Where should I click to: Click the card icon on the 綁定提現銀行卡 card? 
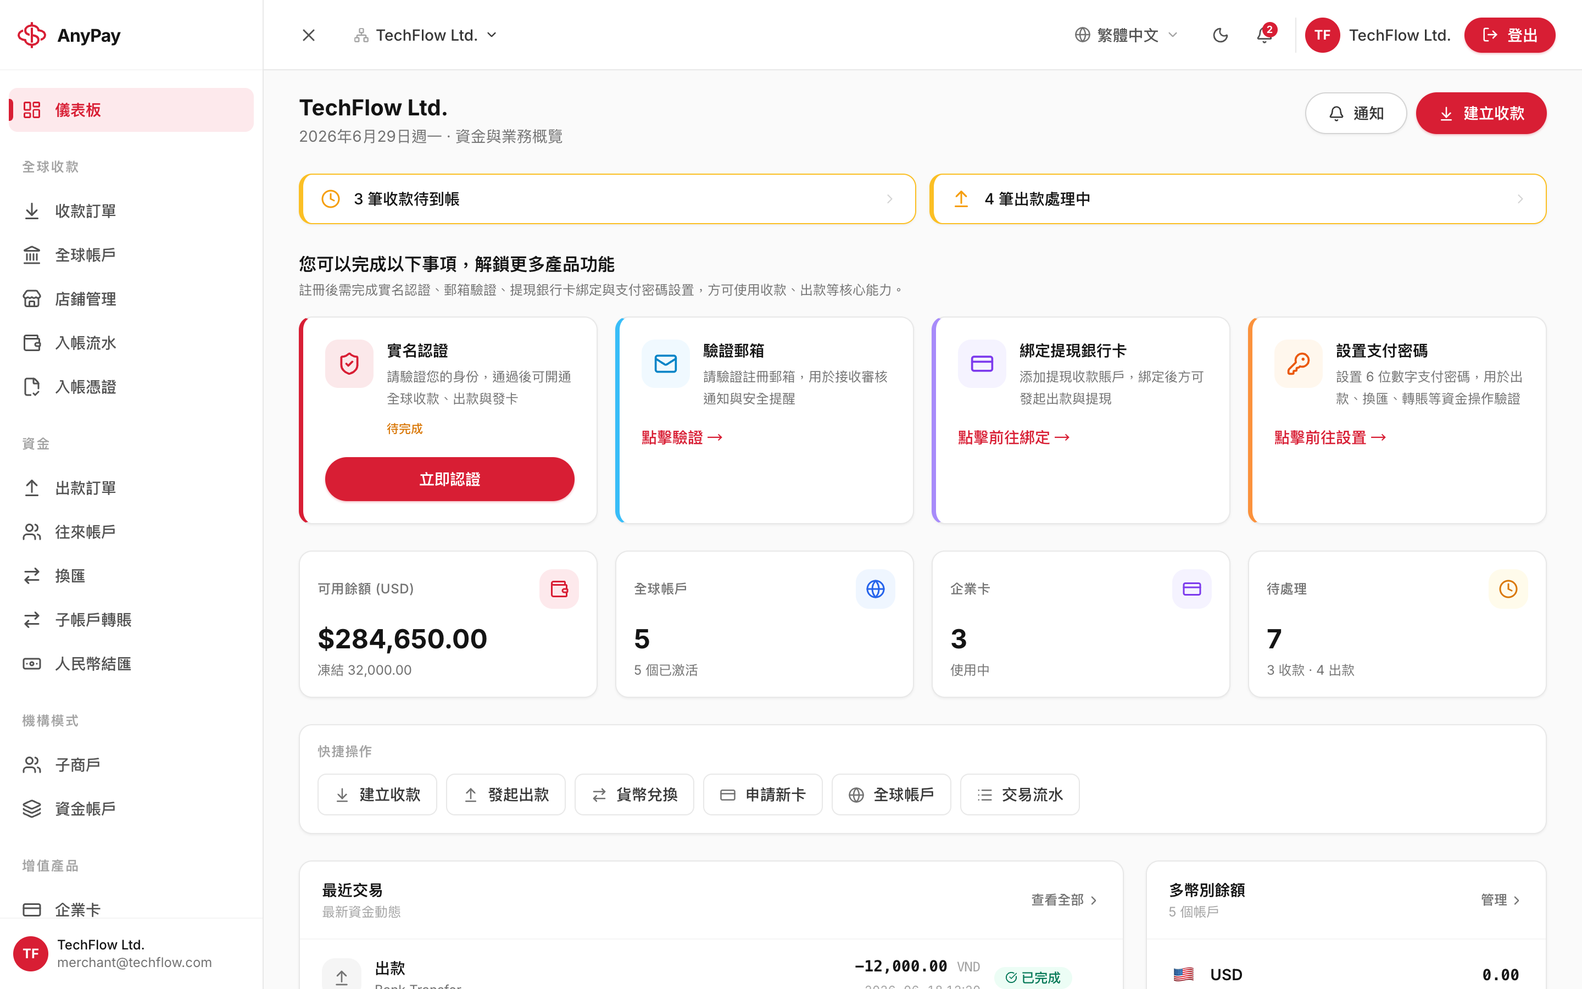pyautogui.click(x=982, y=364)
